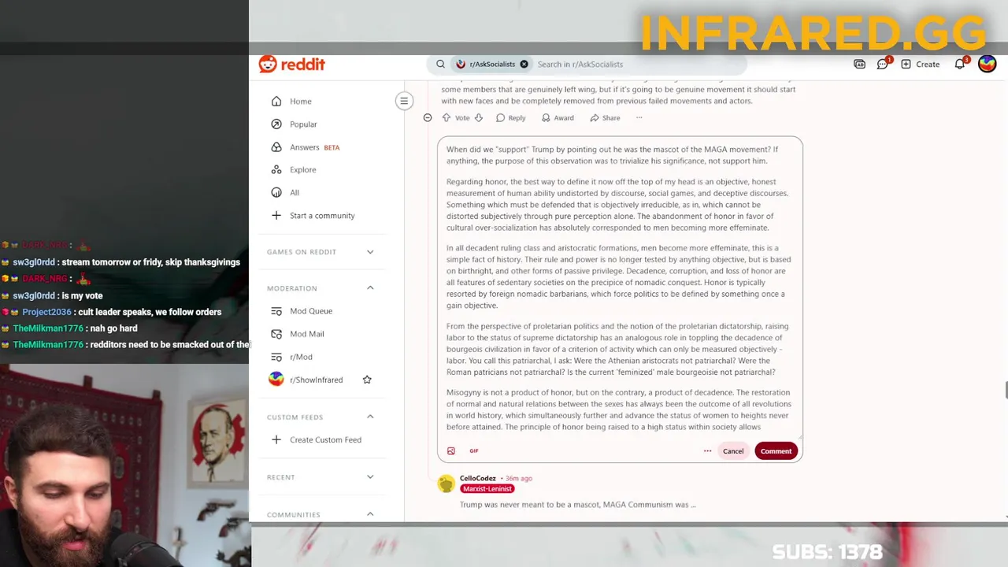
Task: Click the Mod Mail envelope icon
Action: click(x=276, y=334)
